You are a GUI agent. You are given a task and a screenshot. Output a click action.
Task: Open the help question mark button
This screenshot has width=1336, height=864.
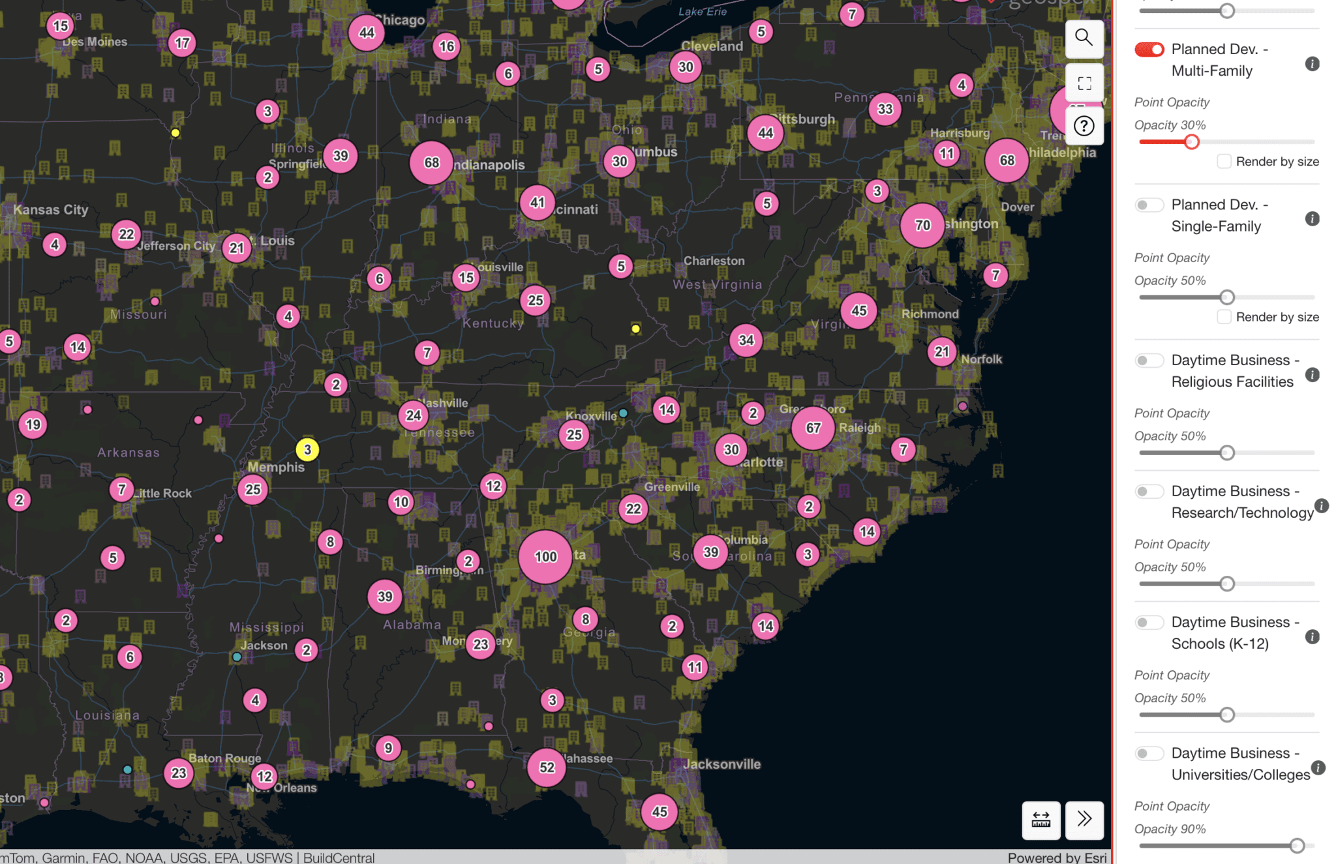coord(1084,125)
